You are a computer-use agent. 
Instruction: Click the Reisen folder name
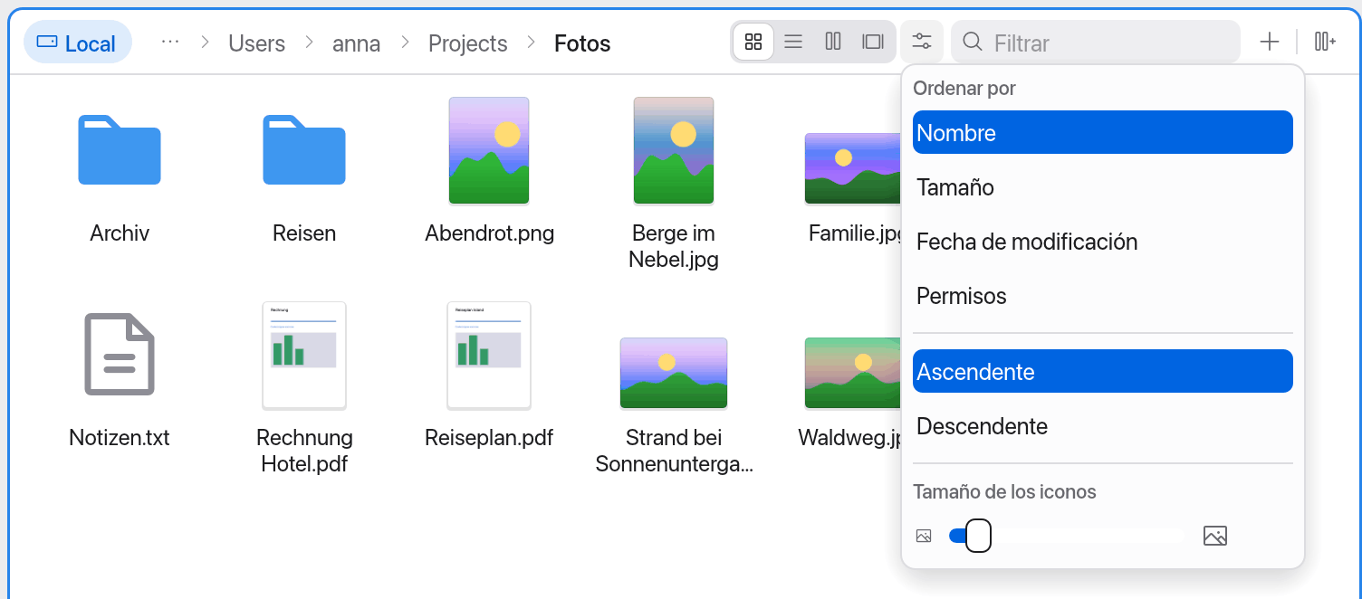point(304,233)
